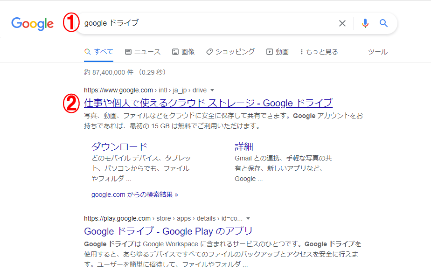Open Google ドライブ - Google Play のアプリ link
Image resolution: width=431 pixels, height=271 pixels.
pos(168,231)
